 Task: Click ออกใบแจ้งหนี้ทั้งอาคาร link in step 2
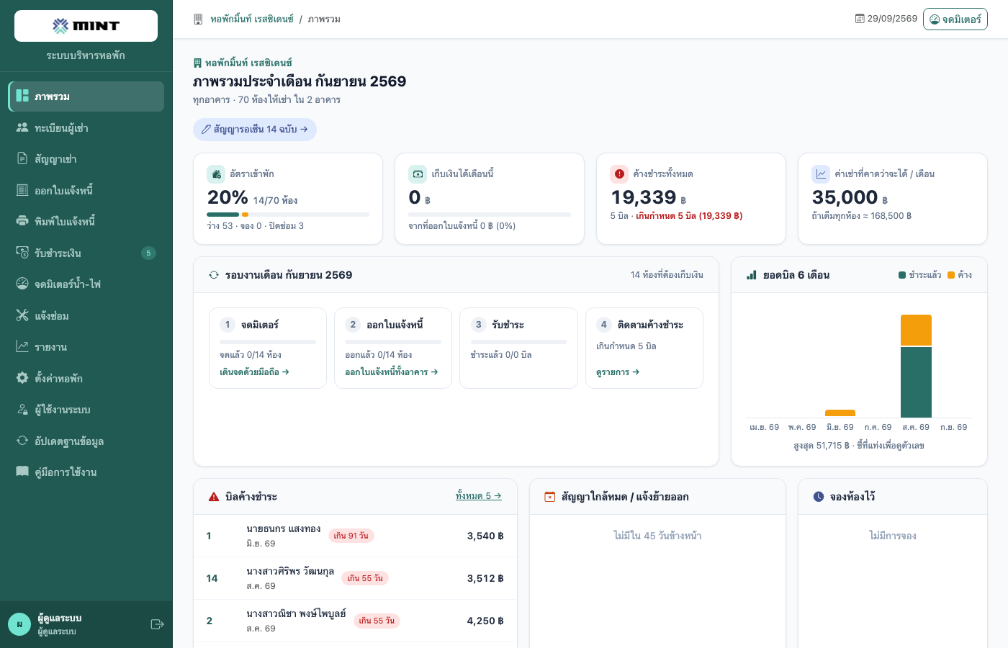click(392, 372)
